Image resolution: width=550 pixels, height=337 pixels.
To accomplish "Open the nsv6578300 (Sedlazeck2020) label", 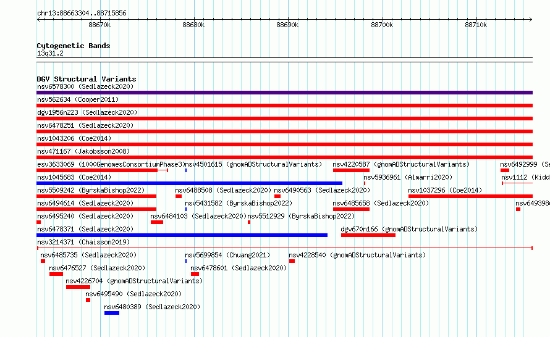I will (x=85, y=86).
